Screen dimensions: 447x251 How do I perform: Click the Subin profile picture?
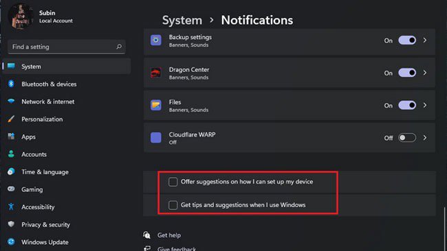pyautogui.click(x=20, y=16)
